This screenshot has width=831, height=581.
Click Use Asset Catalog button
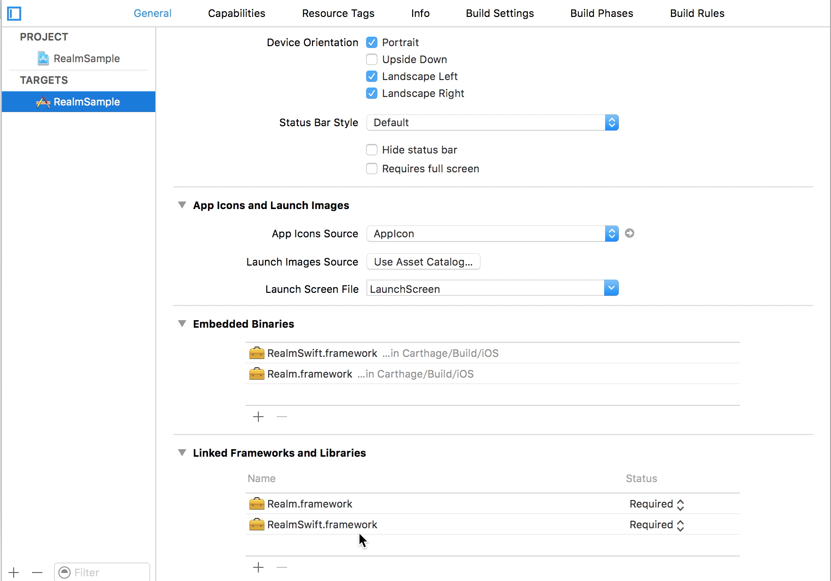(423, 262)
